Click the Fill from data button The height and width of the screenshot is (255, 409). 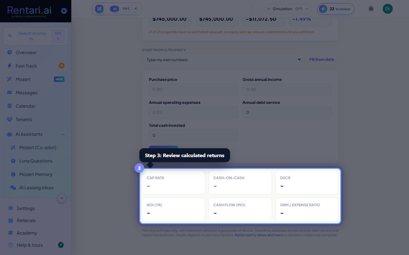(x=321, y=60)
